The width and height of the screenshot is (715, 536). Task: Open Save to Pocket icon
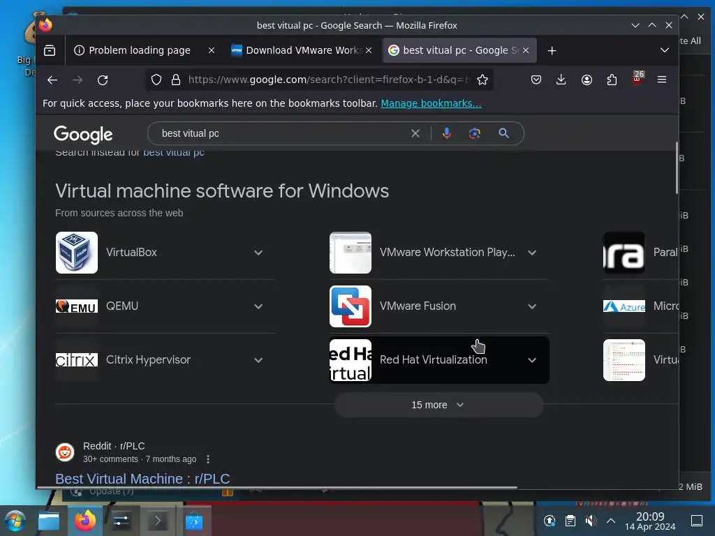tap(536, 80)
